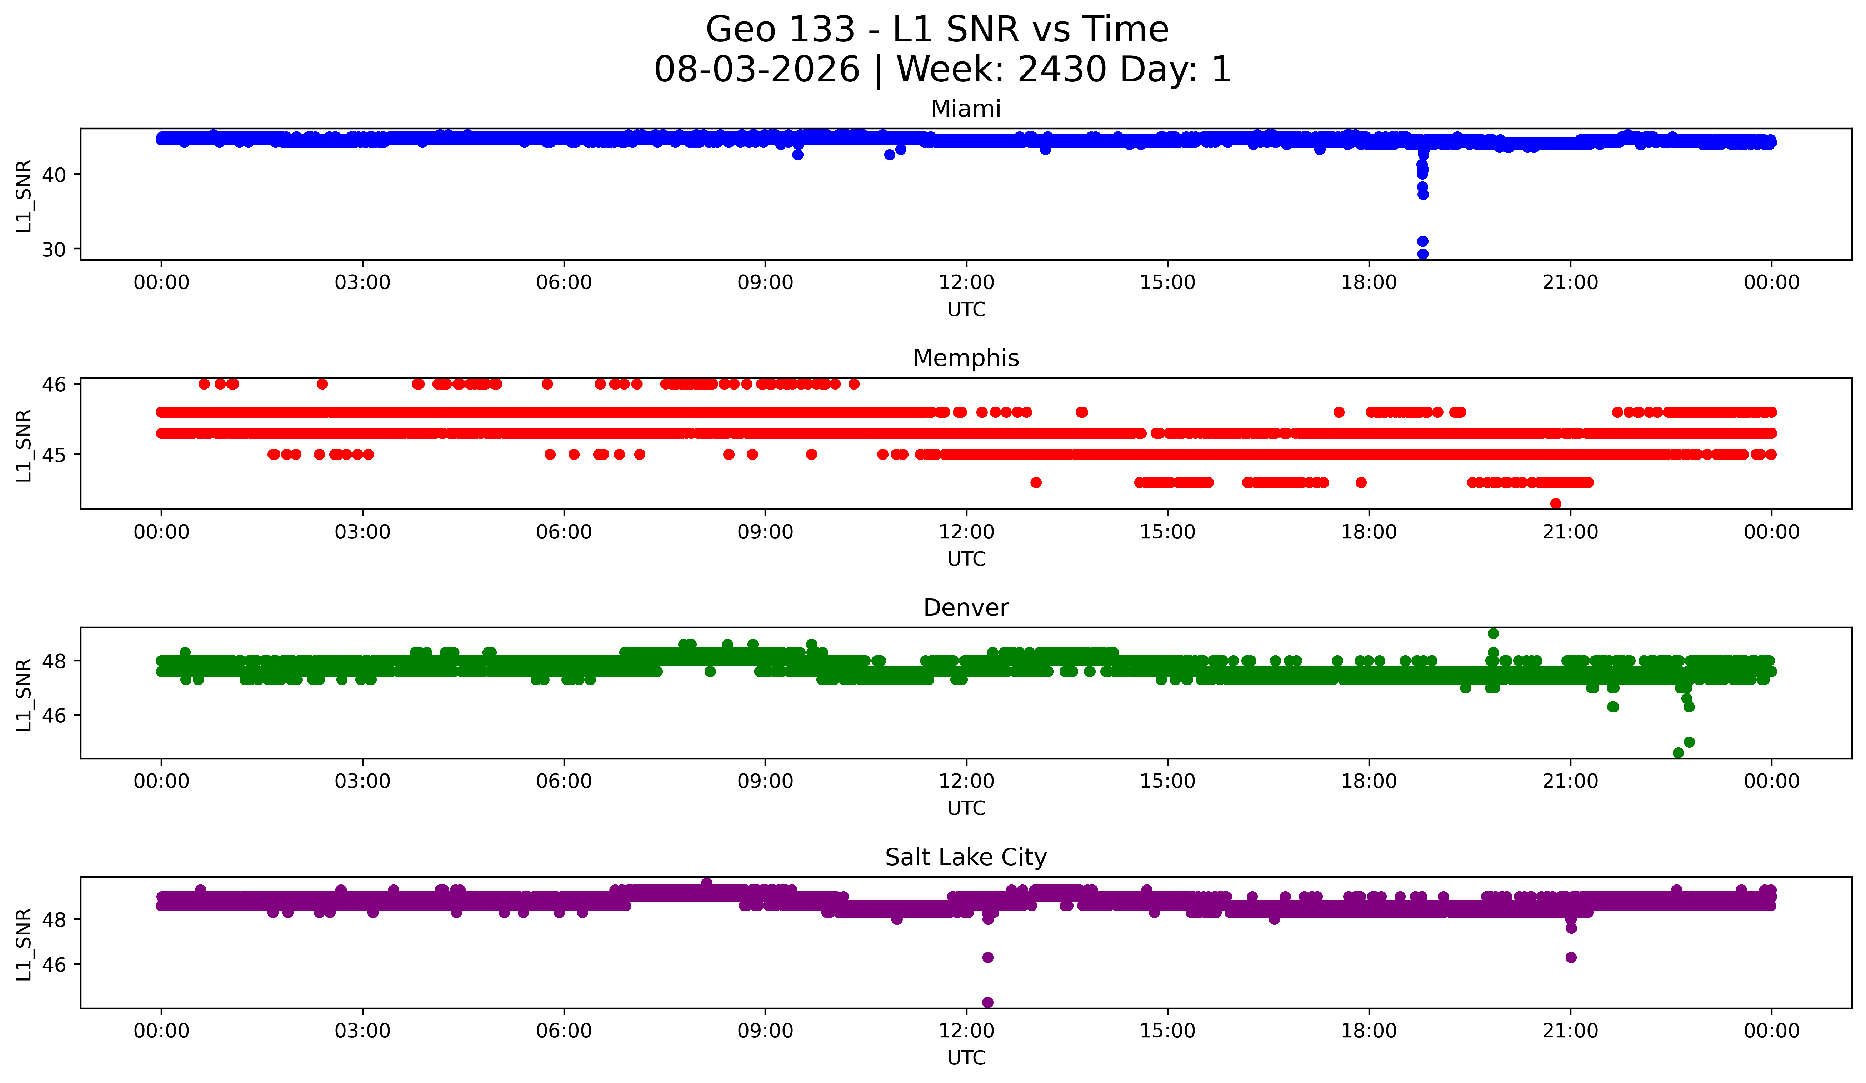The image size is (1866, 1083).
Task: Click the Salt Lake City subplot title
Action: [x=966, y=857]
